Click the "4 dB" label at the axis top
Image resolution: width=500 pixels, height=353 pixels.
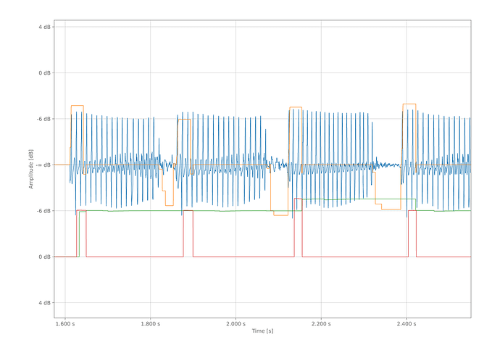pos(45,27)
